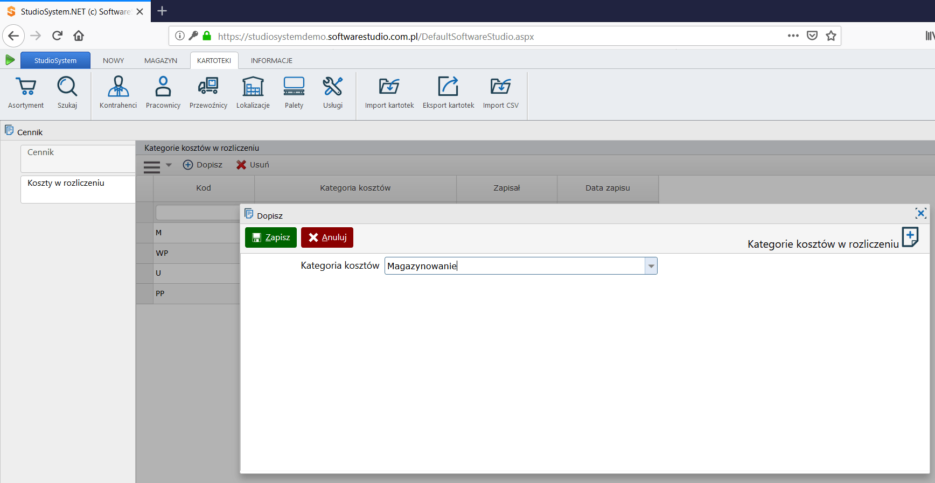935x483 pixels.
Task: Close the Dopisz dialog window
Action: (x=921, y=213)
